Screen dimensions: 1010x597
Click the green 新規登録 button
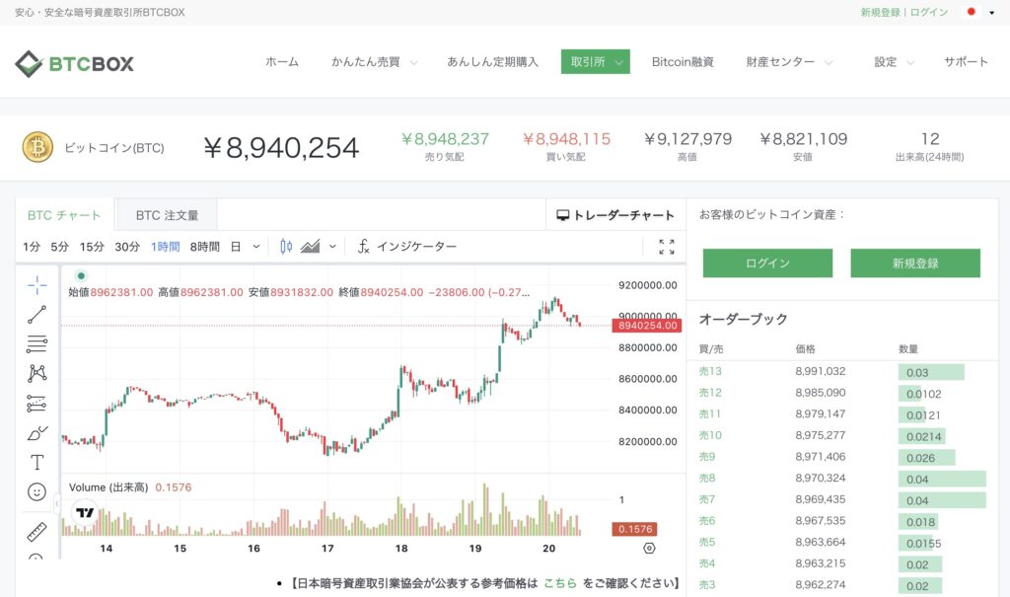click(x=915, y=263)
